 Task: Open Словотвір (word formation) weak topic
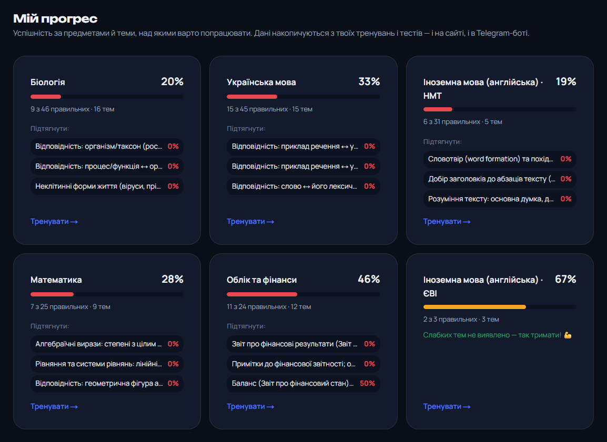(x=500, y=159)
